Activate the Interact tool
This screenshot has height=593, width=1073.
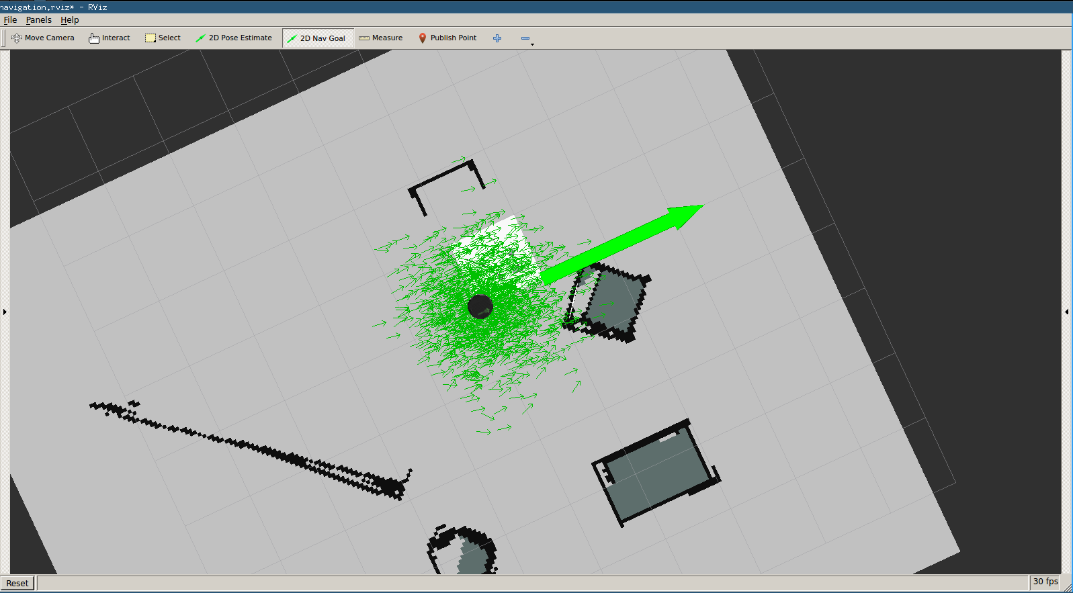point(109,38)
